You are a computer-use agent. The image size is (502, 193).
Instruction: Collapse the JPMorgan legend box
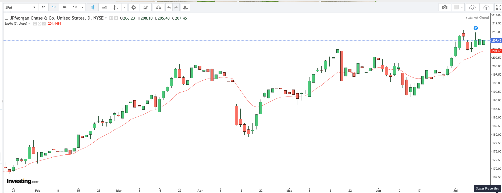pos(7,18)
